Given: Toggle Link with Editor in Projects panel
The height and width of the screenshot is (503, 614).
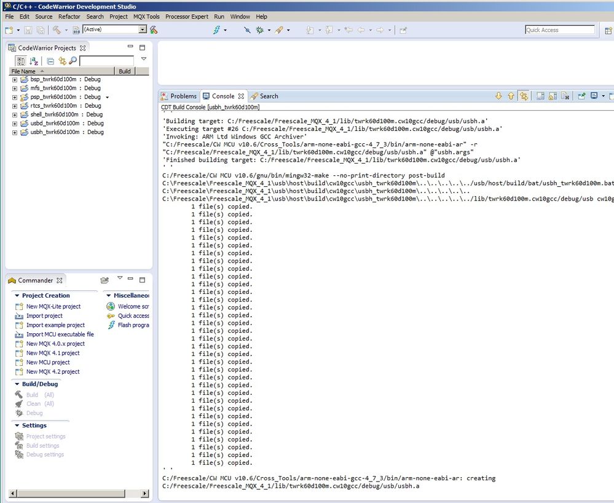Looking at the screenshot, I should point(62,61).
